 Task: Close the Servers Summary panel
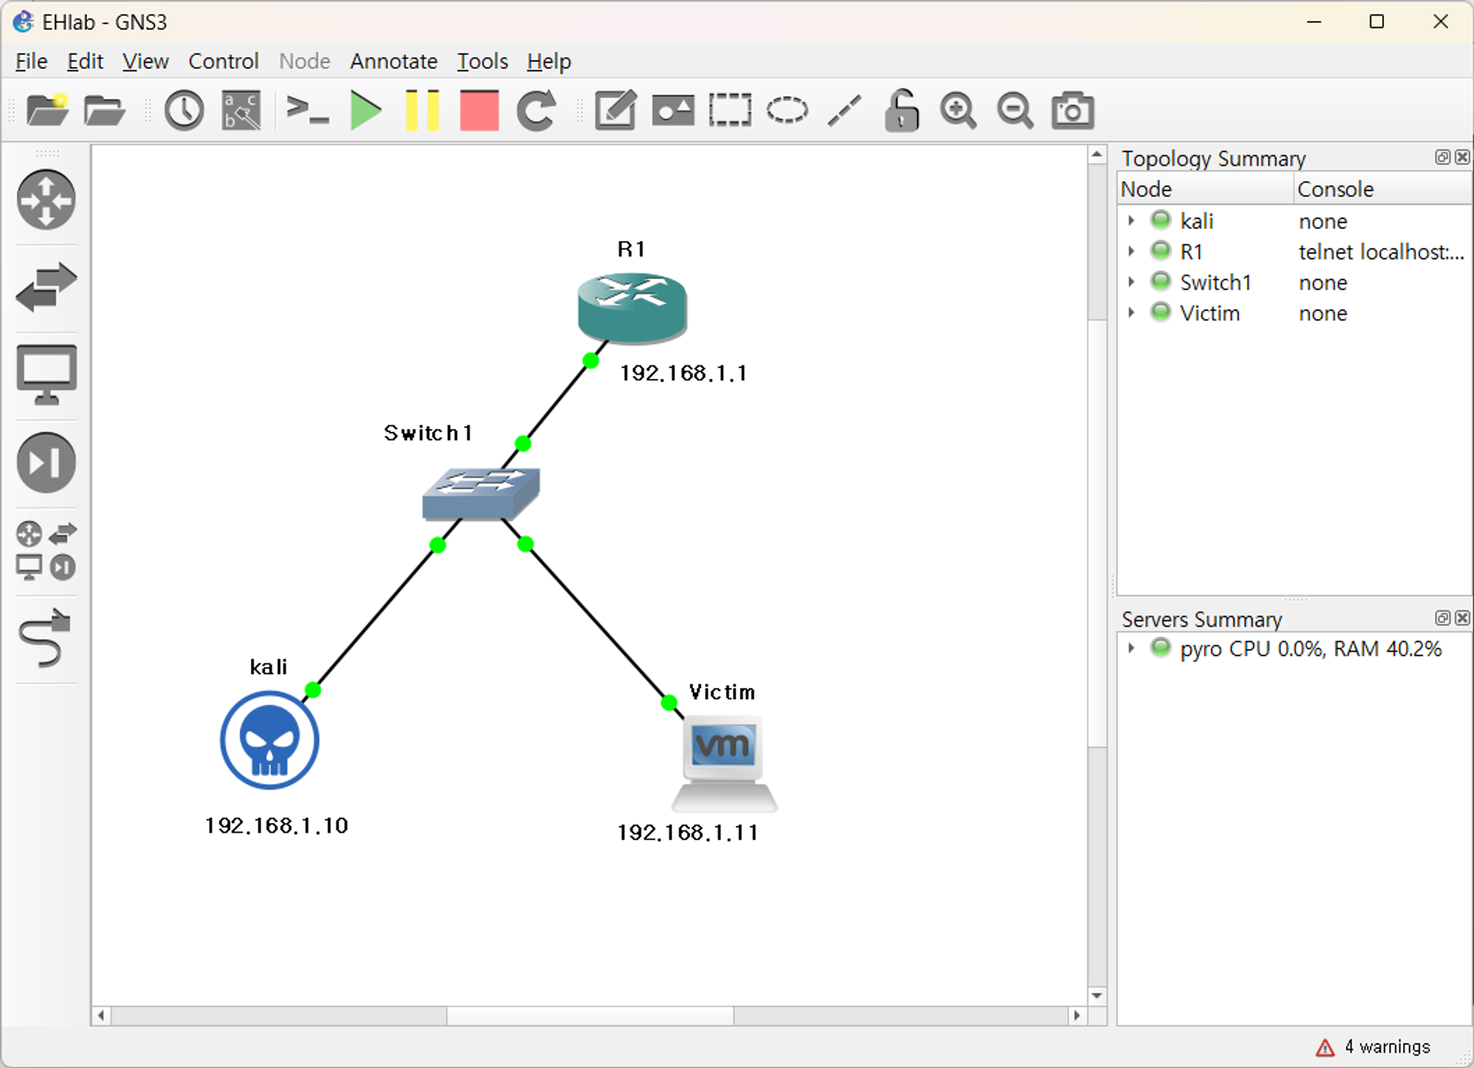[x=1462, y=618]
